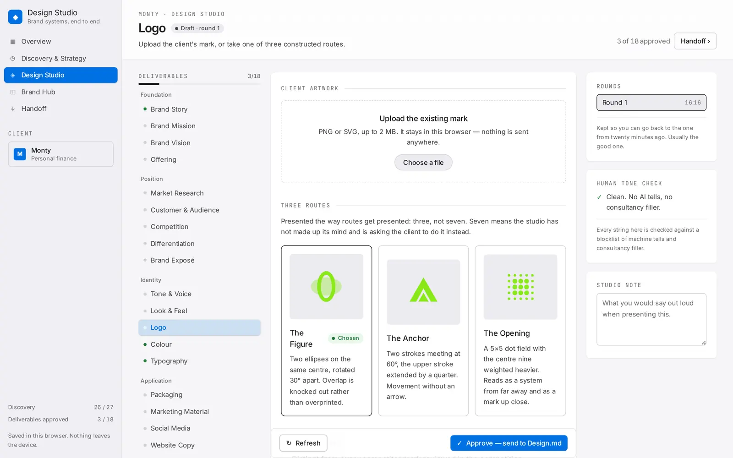Select The Figure ellipse logo thumbnail
The height and width of the screenshot is (458, 733).
pos(327,287)
